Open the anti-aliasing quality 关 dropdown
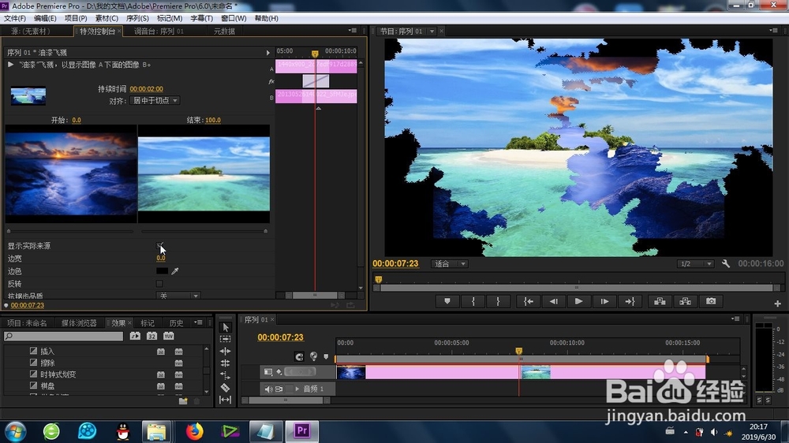 click(x=178, y=296)
